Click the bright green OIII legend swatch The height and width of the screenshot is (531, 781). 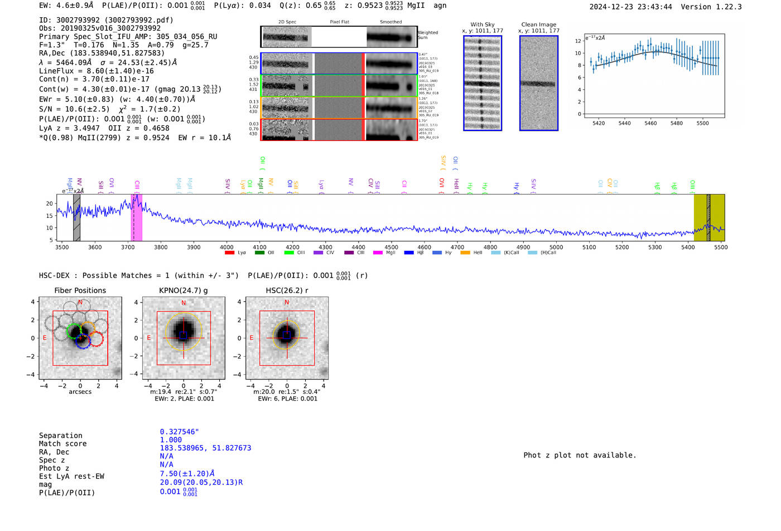pos(289,252)
